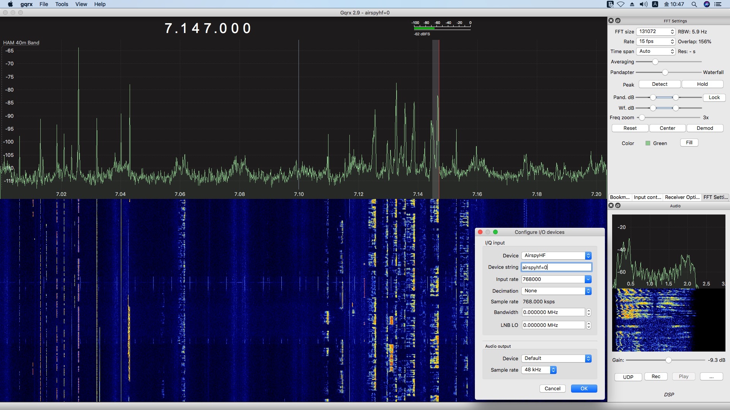The image size is (730, 410).
Task: Click the Device string input field
Action: [556, 267]
